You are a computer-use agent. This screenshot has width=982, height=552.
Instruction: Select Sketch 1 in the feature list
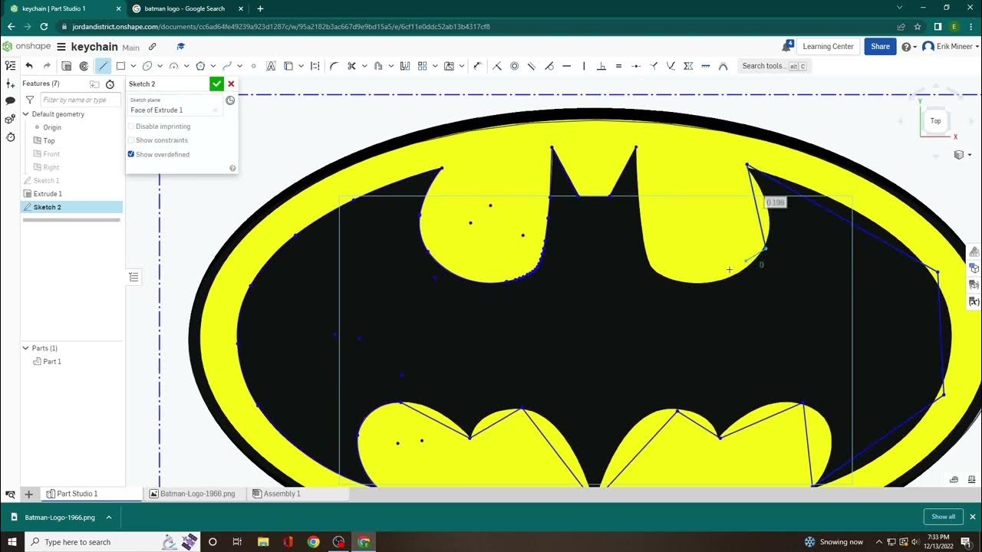point(46,181)
